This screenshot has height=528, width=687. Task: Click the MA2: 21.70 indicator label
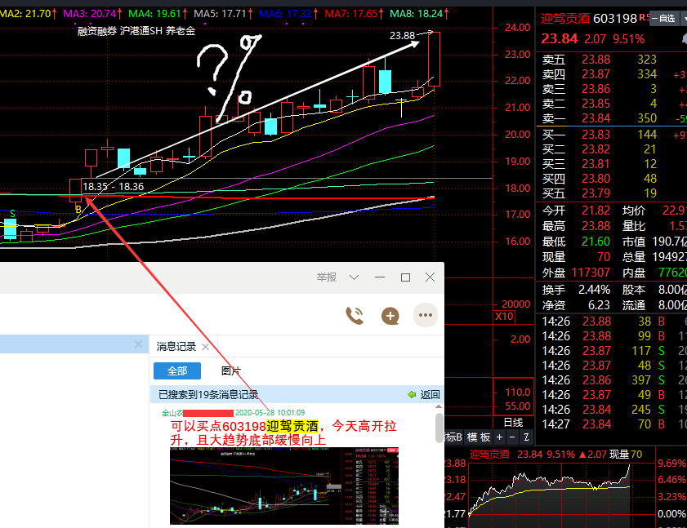pyautogui.click(x=28, y=14)
